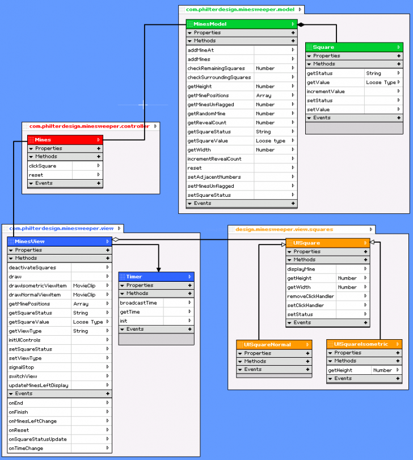Select the minesweeper.controller package tab

(89, 126)
